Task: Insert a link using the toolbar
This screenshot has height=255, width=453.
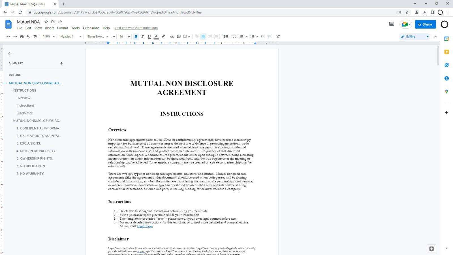Action: (172, 36)
